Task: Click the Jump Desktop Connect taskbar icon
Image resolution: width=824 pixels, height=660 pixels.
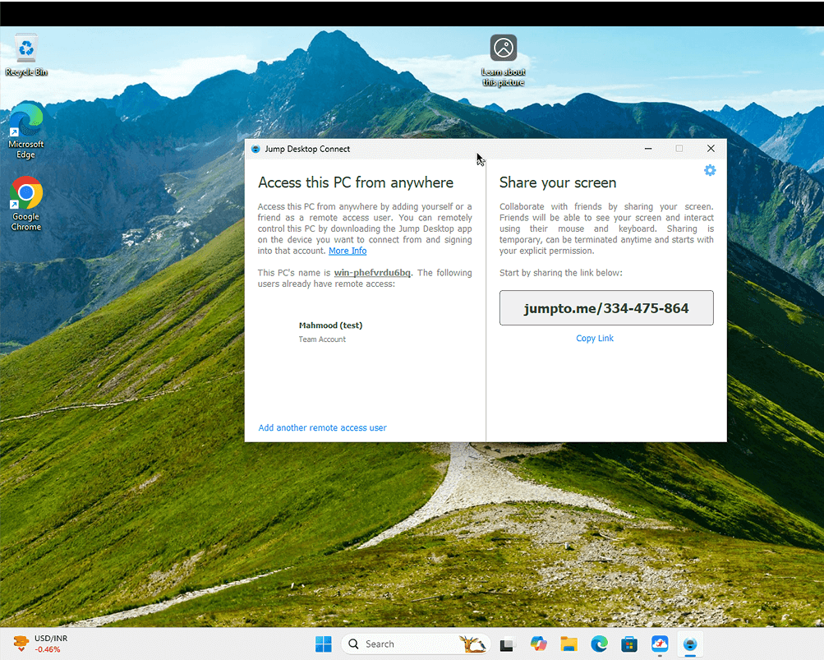Action: pos(690,644)
